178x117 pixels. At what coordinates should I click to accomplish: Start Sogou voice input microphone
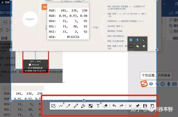click(x=169, y=84)
